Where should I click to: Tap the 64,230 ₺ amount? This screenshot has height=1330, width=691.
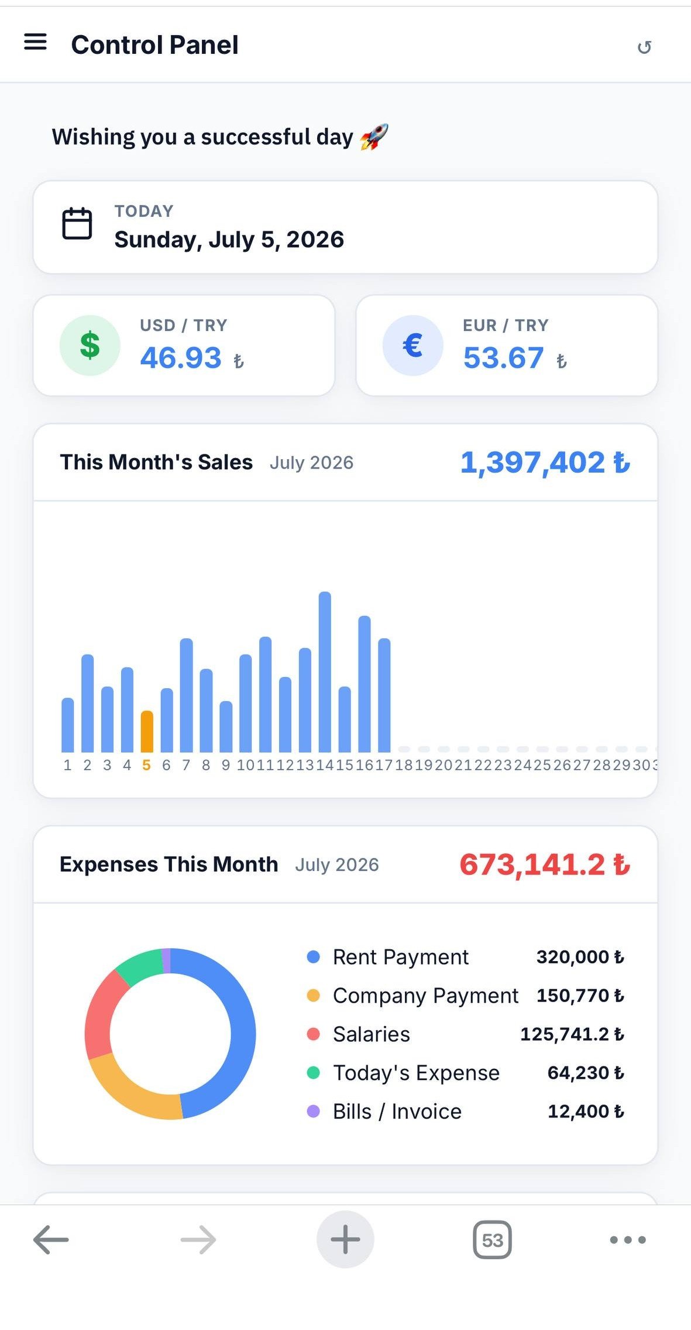coord(586,1073)
